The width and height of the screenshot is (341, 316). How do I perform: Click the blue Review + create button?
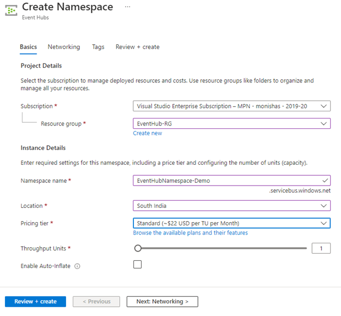coord(36,301)
